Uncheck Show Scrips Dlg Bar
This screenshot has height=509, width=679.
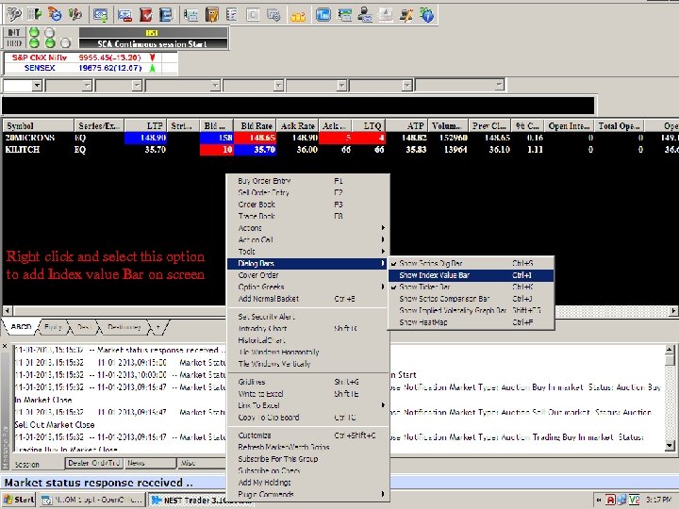click(x=471, y=263)
